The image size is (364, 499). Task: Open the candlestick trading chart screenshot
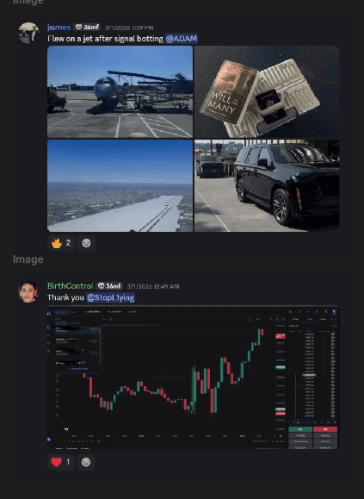point(194,377)
